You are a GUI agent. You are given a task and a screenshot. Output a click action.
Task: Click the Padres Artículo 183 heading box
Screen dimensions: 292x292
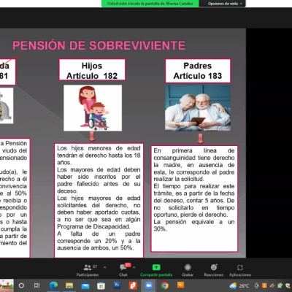click(x=198, y=71)
